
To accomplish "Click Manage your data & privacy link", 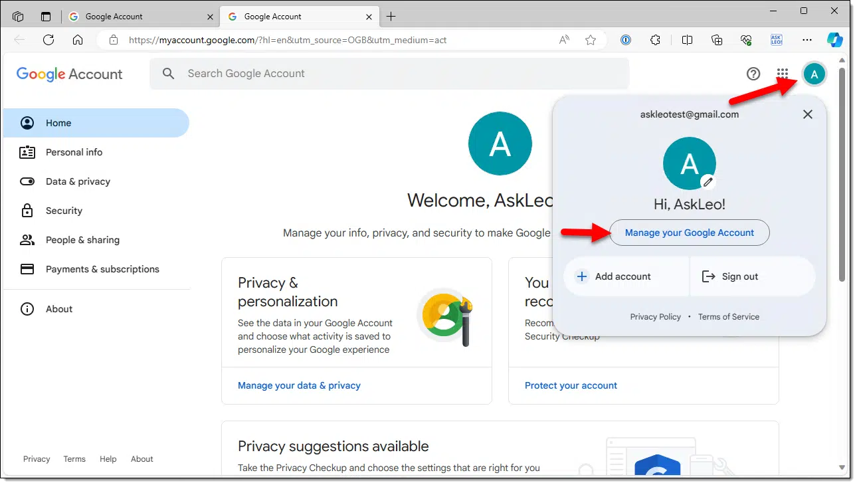I will tap(299, 385).
